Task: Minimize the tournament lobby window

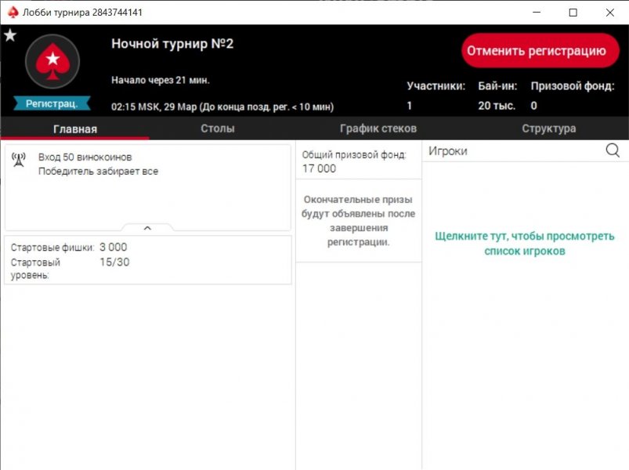Action: tap(537, 13)
